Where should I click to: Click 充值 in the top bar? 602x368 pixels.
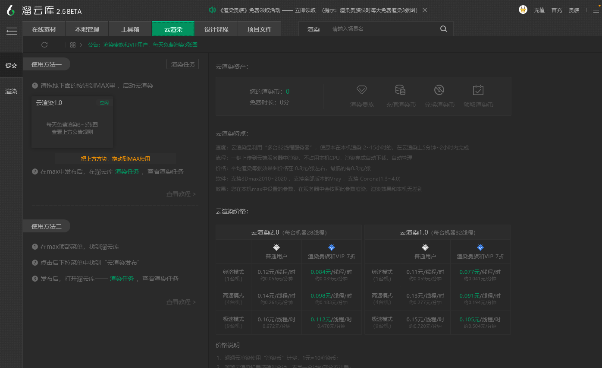click(539, 10)
